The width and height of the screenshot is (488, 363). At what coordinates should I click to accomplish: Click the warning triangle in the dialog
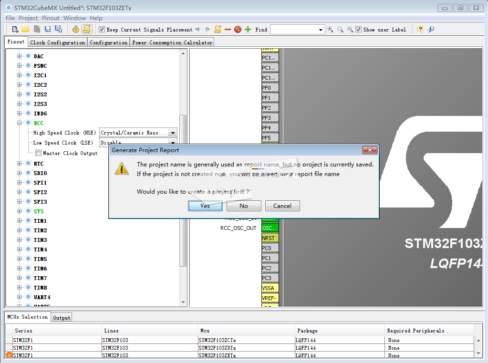click(x=122, y=168)
